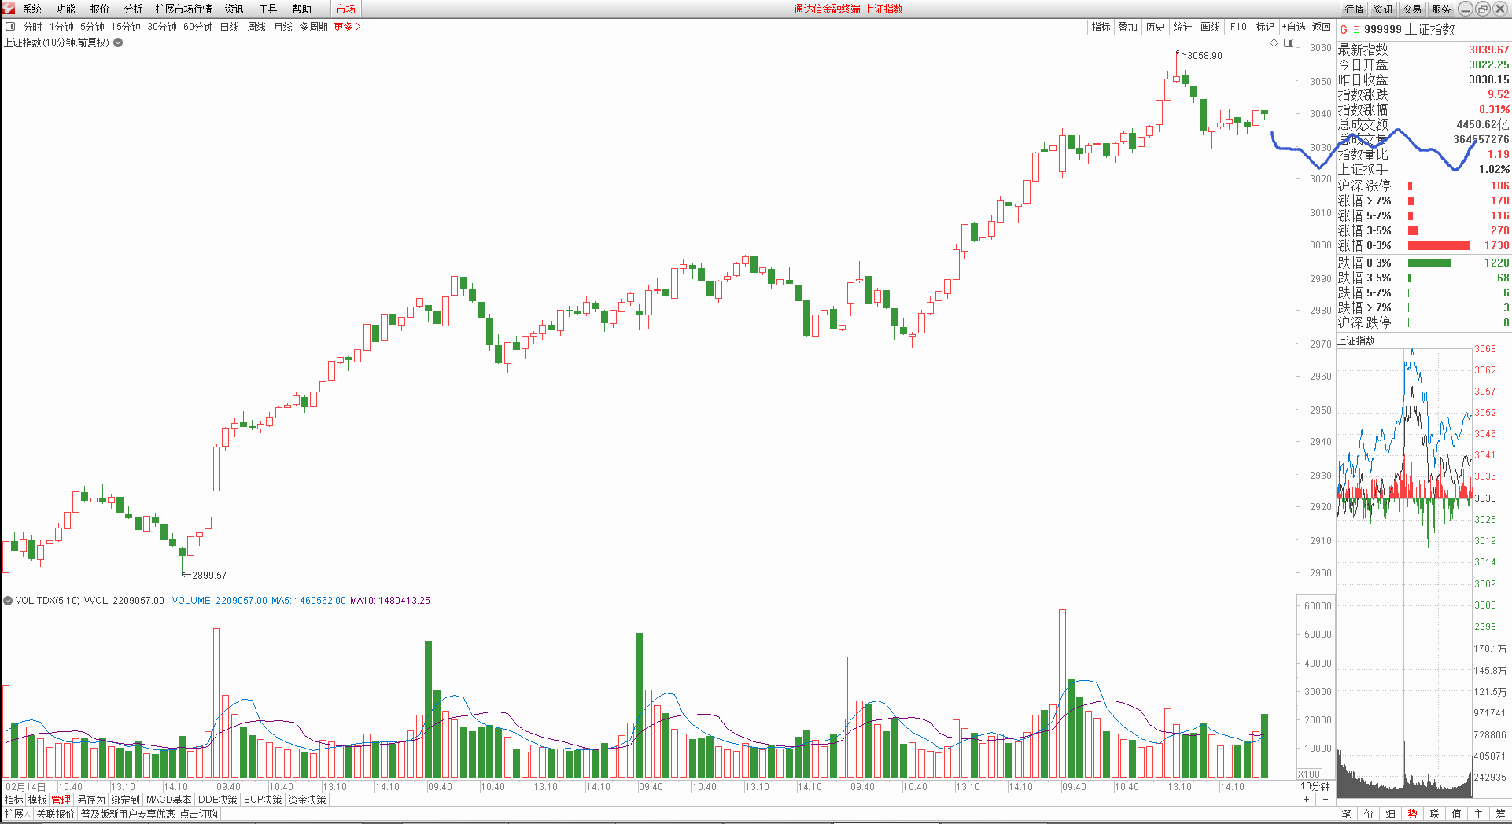Click the left sidebar panel toggle icon
This screenshot has height=824, width=1512.
[10, 27]
